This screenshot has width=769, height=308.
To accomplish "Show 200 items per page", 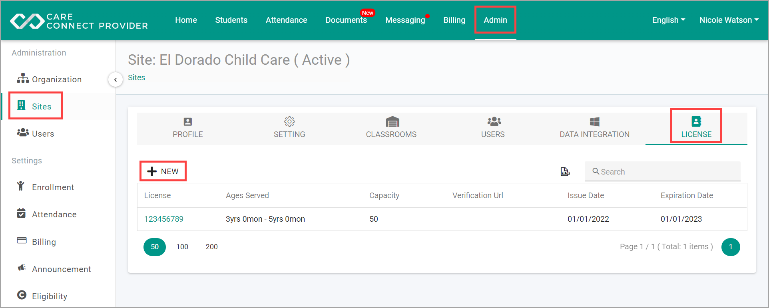I will pyautogui.click(x=212, y=247).
